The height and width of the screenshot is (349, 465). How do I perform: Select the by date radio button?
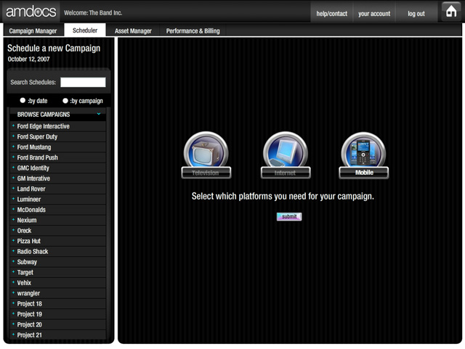23,100
